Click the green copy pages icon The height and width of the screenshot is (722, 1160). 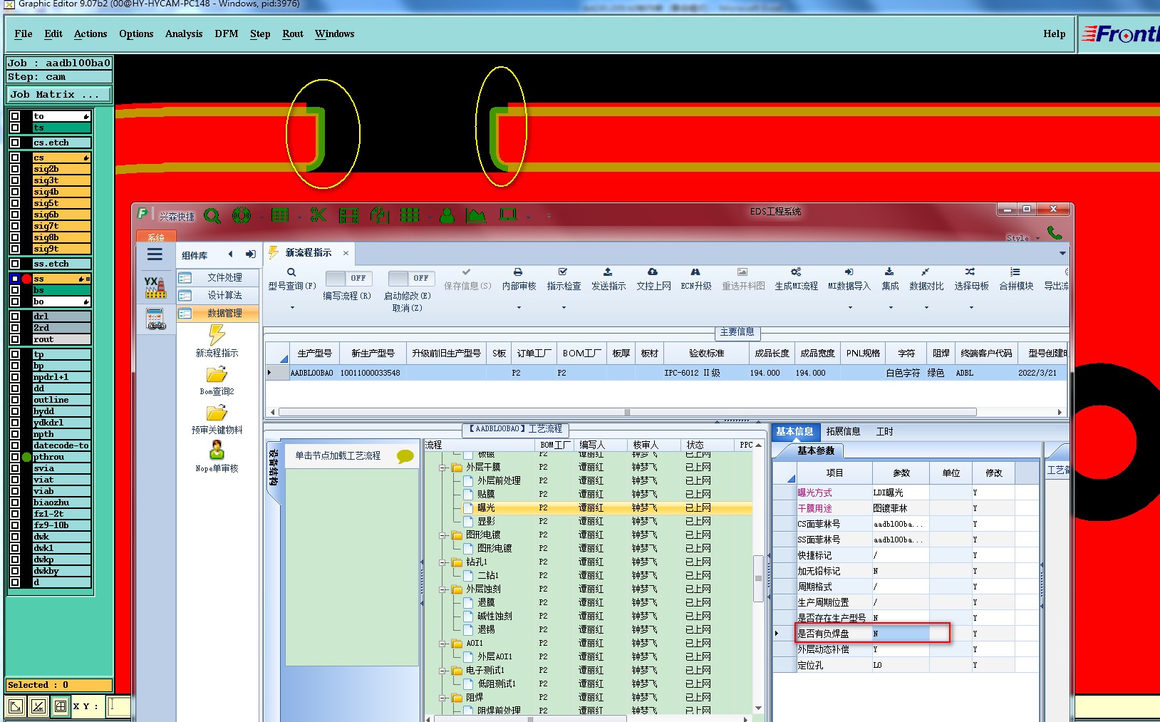[380, 215]
